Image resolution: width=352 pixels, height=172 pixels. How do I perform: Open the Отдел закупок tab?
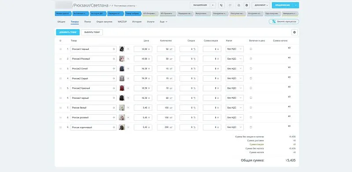point(104,22)
